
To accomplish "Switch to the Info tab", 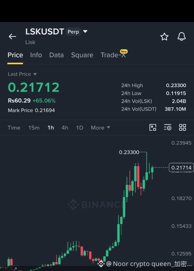I will pos(36,55).
